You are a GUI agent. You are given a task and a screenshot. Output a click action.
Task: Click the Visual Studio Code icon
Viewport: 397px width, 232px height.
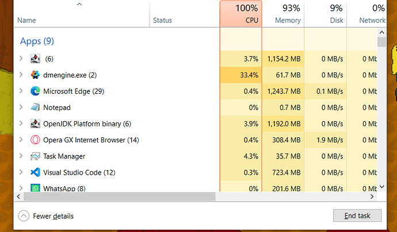35,172
